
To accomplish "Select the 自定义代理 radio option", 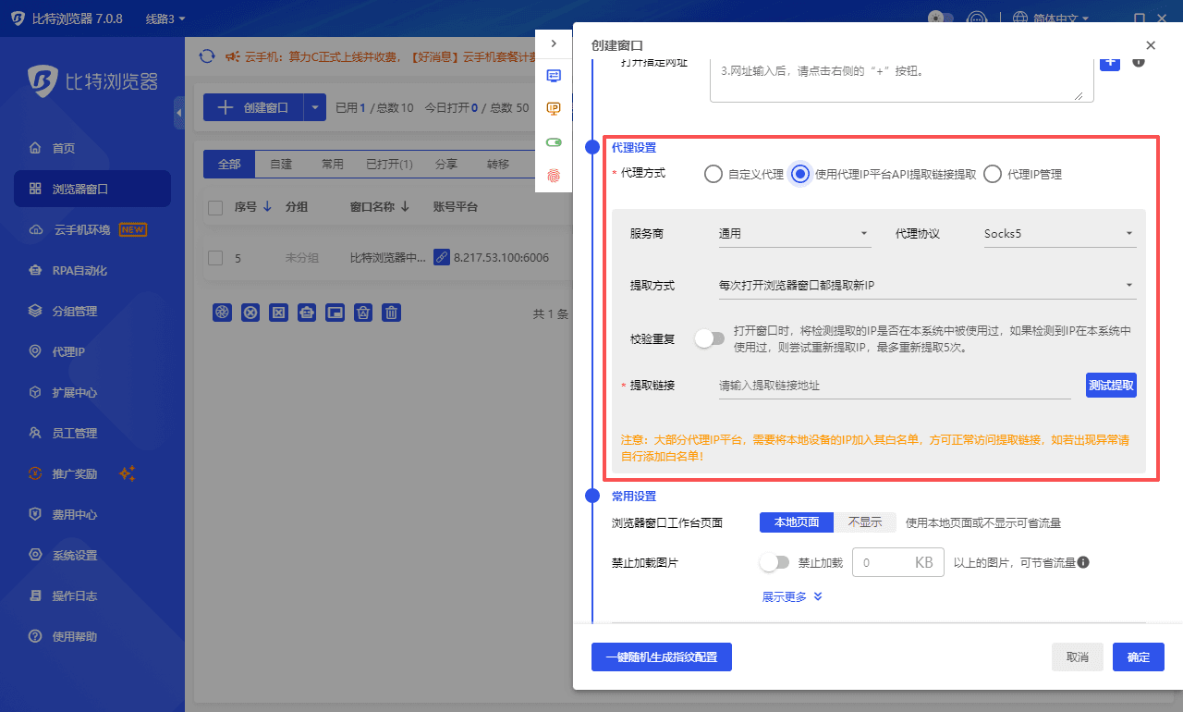I will point(713,174).
